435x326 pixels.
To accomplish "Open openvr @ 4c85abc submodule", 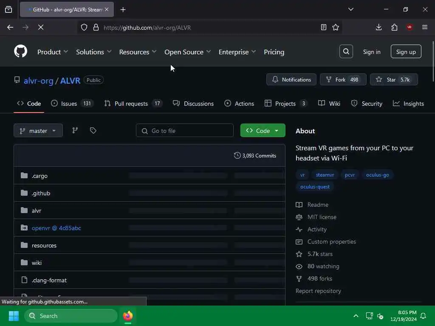I will (56, 228).
